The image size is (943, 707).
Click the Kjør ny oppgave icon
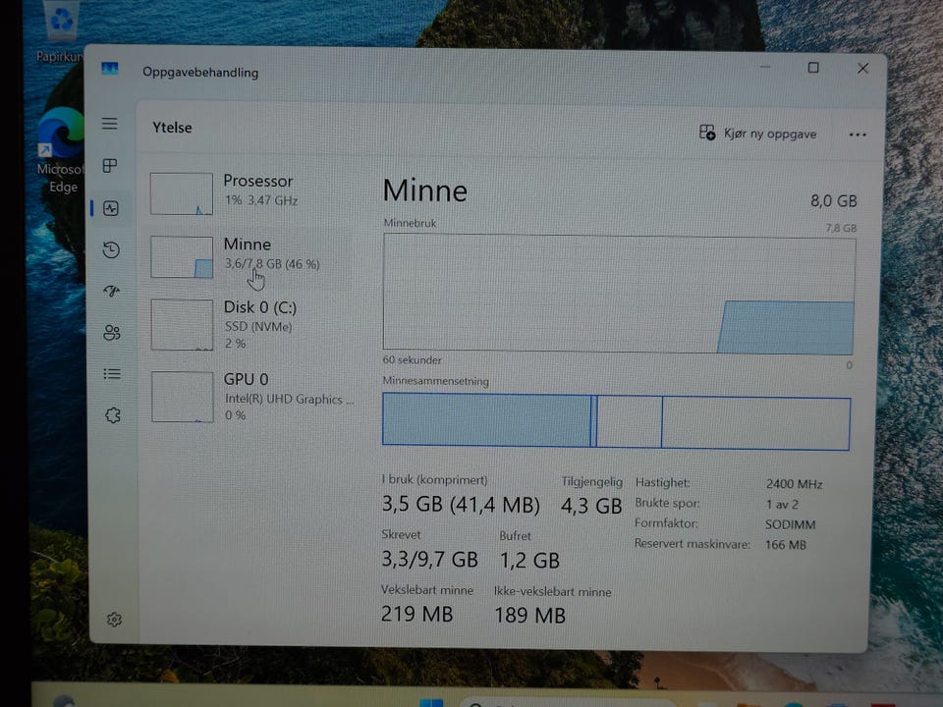(x=707, y=133)
